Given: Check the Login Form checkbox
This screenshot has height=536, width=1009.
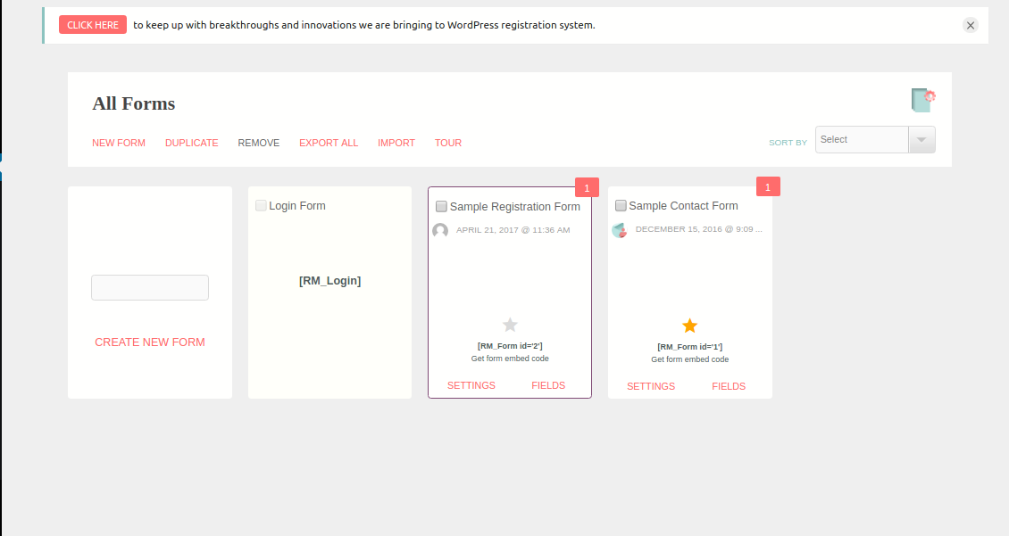Looking at the screenshot, I should click(261, 205).
